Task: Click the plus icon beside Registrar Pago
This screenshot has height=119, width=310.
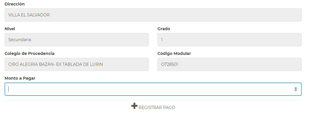Action: click(x=134, y=106)
